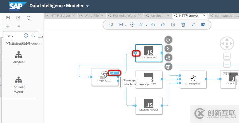Screen dimensions: 239x123
Task: Expand the run options arrow
Action: [x=126, y=25]
